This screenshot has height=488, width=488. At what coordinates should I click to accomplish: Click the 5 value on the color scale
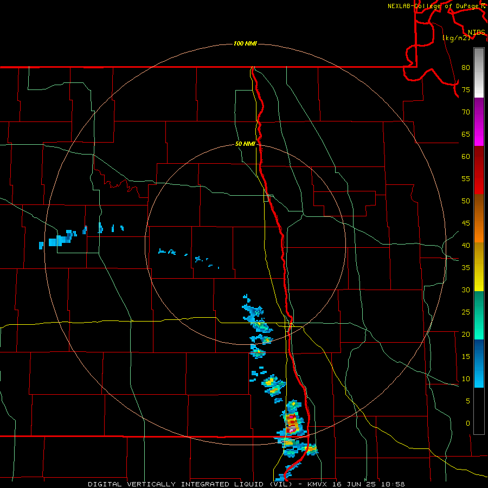coord(468,401)
